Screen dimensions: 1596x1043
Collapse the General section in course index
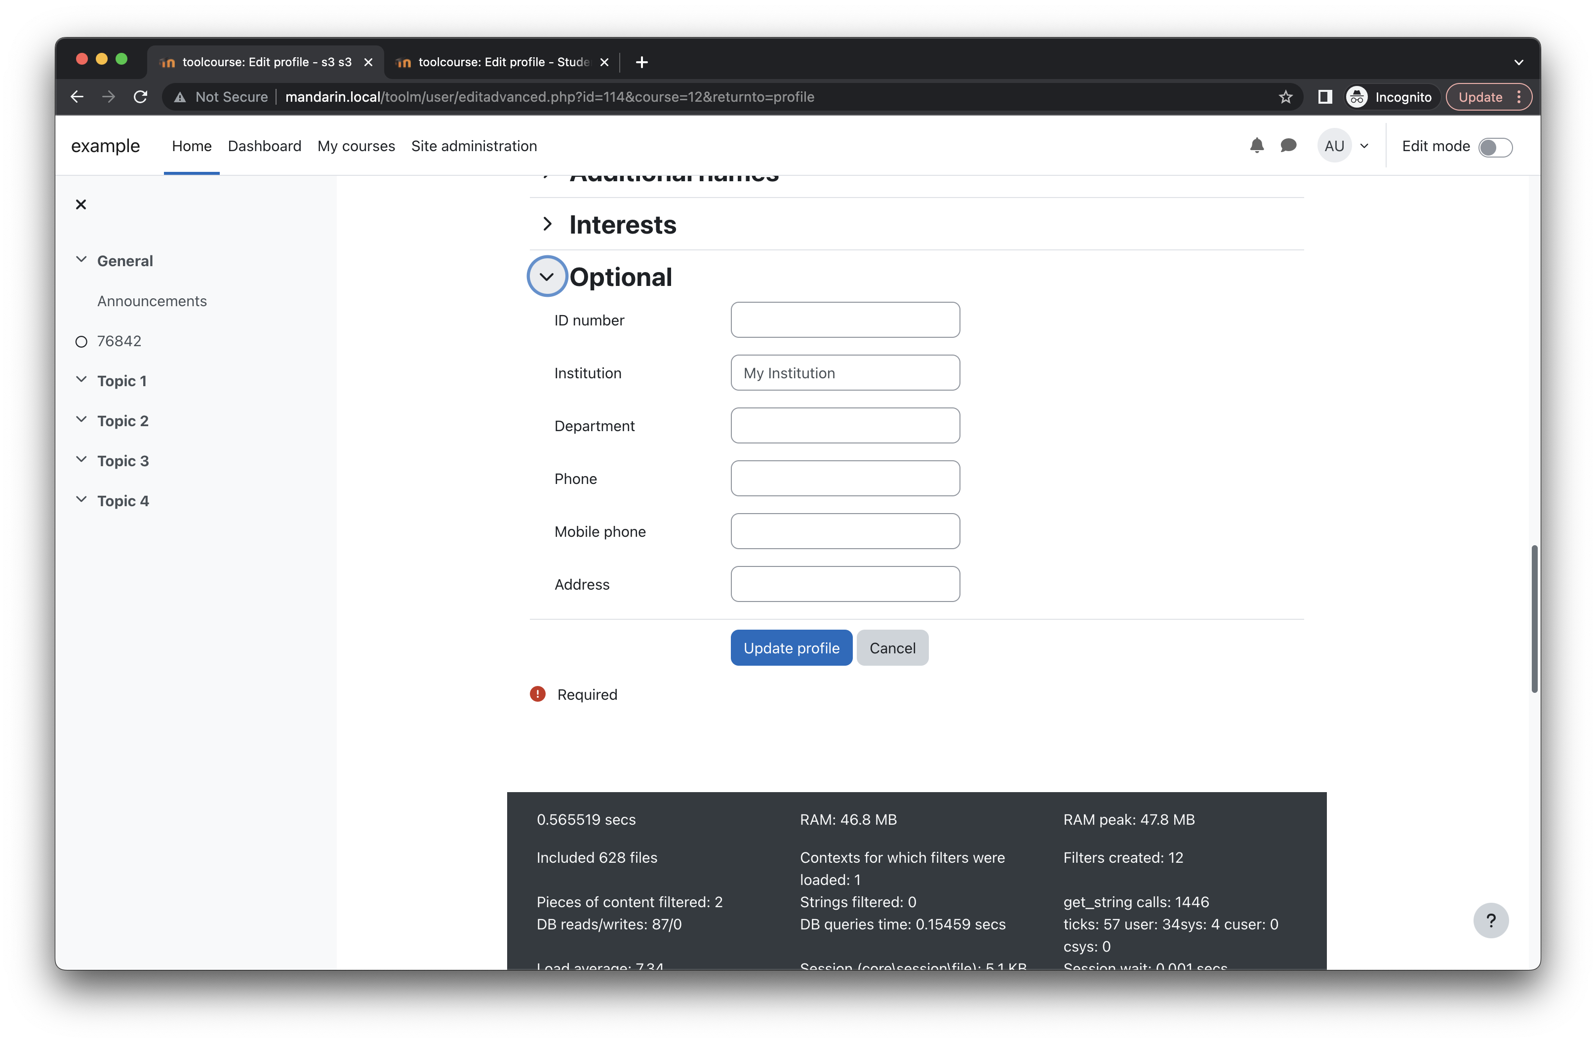click(x=81, y=260)
